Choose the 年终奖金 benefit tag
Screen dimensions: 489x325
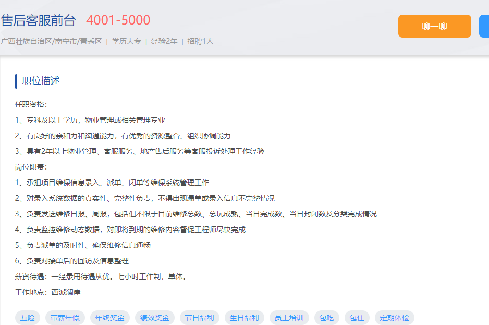click(110, 318)
